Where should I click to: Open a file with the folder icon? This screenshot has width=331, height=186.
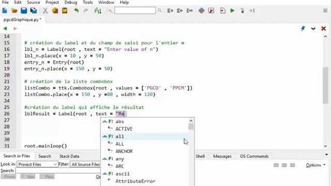click(14, 10)
